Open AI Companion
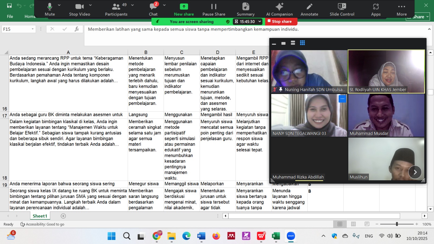Image resolution: width=434 pixels, height=244 pixels. coord(279,9)
